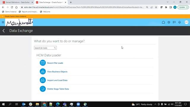Open Zoom from the taskbar
Screen dimensions: 190x107
pos(78,104)
